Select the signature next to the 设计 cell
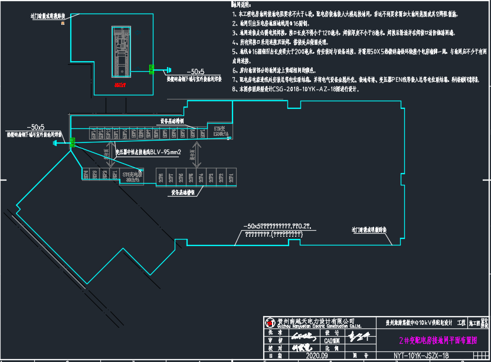 pyautogui.click(x=359, y=337)
